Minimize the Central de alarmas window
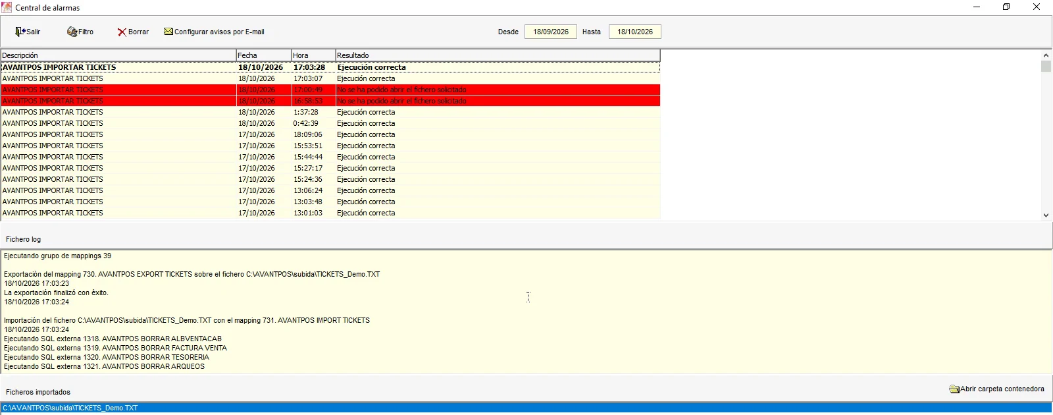This screenshot has height=415, width=1053. (977, 7)
